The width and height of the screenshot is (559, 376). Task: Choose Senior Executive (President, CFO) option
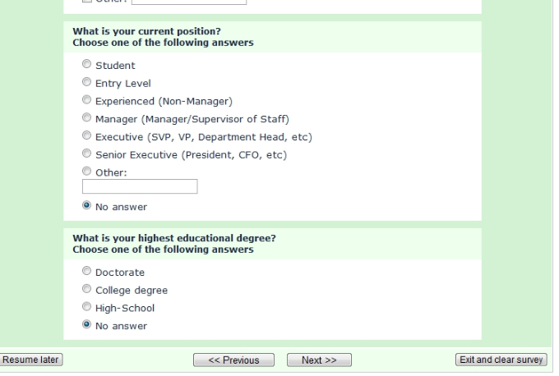[x=86, y=154]
